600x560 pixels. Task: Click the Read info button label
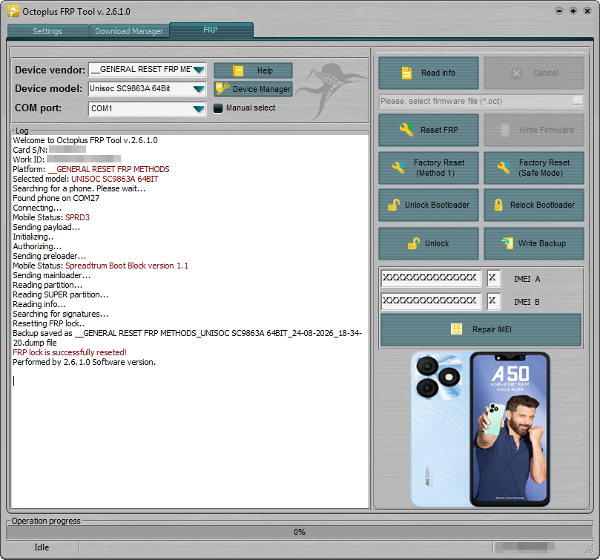point(438,73)
